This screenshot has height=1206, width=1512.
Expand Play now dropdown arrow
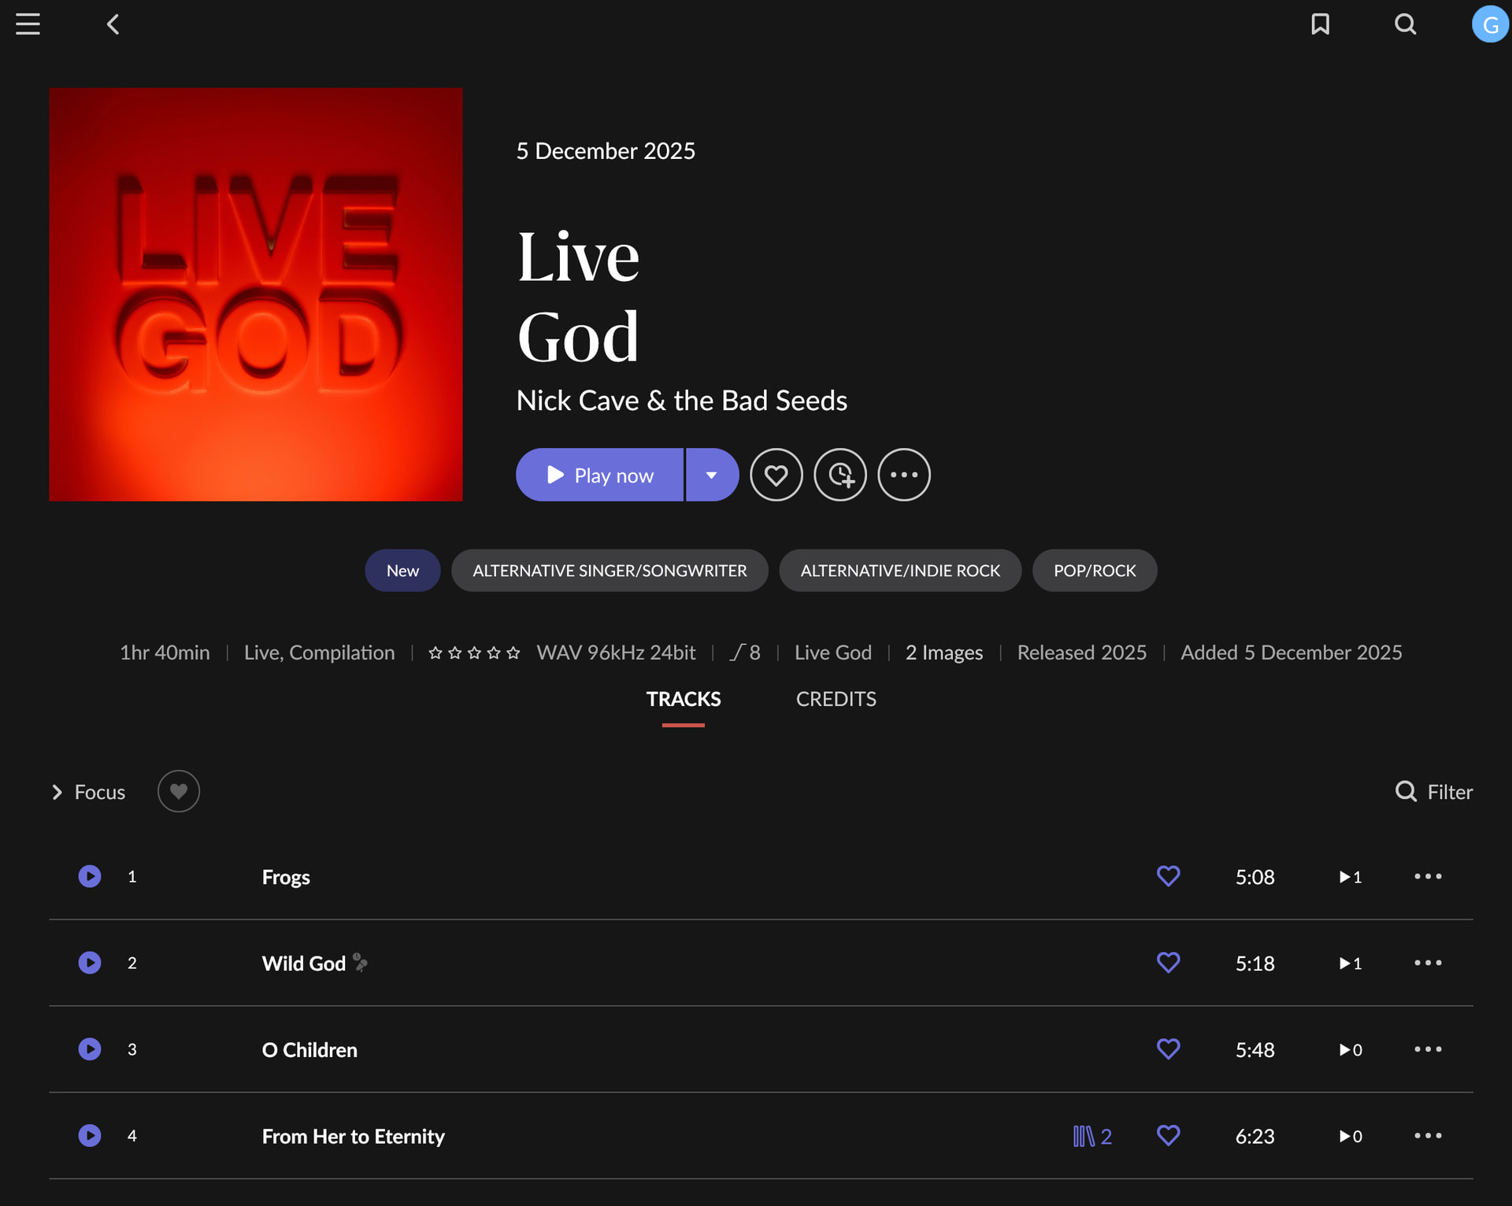(712, 475)
